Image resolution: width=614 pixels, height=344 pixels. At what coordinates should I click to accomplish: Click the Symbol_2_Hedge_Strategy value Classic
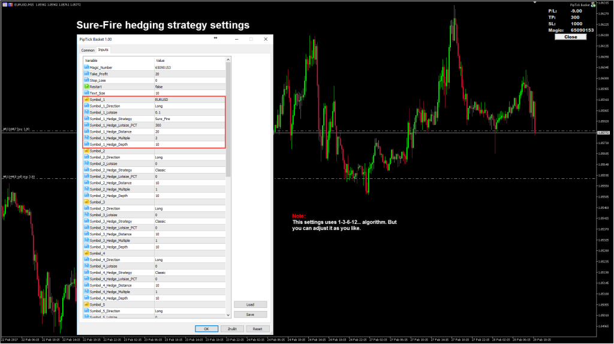(x=160, y=170)
